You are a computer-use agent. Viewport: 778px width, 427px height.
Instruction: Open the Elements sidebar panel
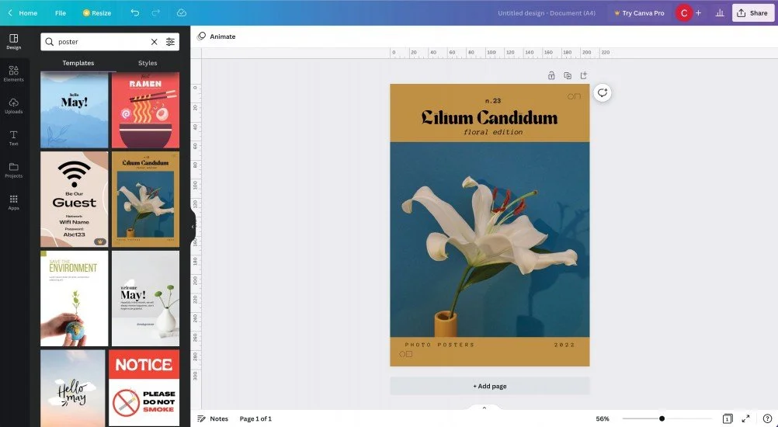[13, 74]
